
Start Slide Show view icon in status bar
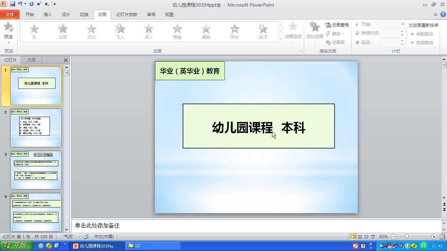click(x=373, y=237)
